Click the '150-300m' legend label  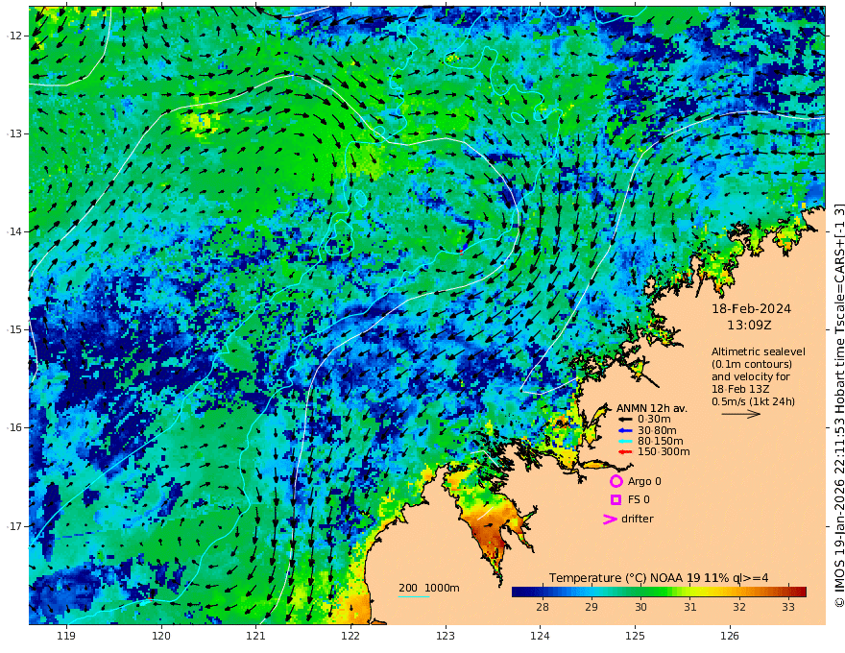point(664,452)
